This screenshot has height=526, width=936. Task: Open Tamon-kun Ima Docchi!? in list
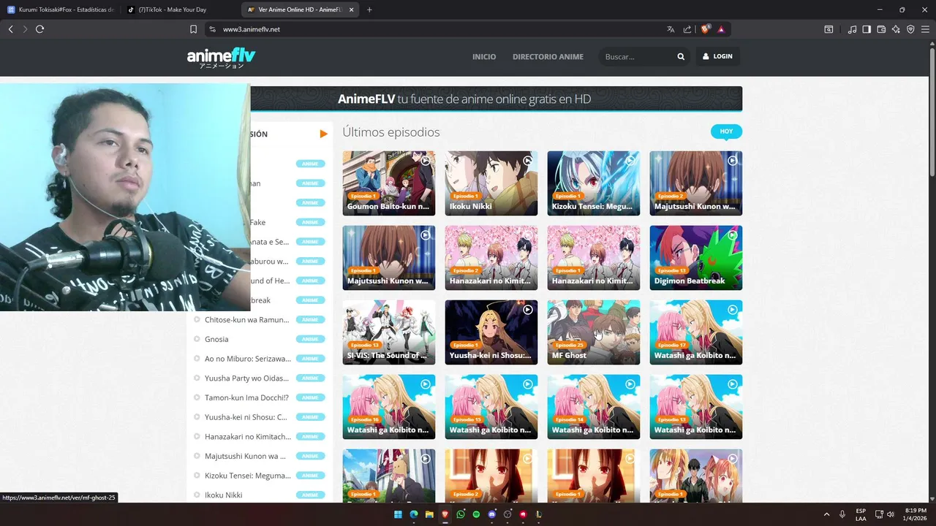246,397
